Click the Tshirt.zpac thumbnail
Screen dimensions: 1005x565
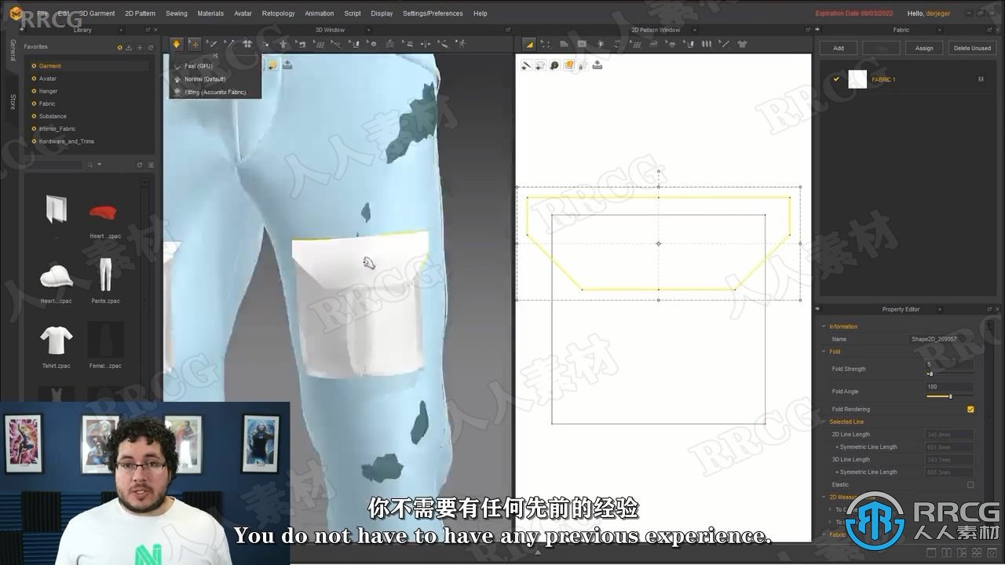(x=57, y=341)
